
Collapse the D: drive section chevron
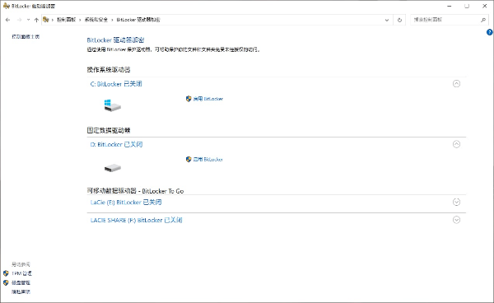(456, 144)
